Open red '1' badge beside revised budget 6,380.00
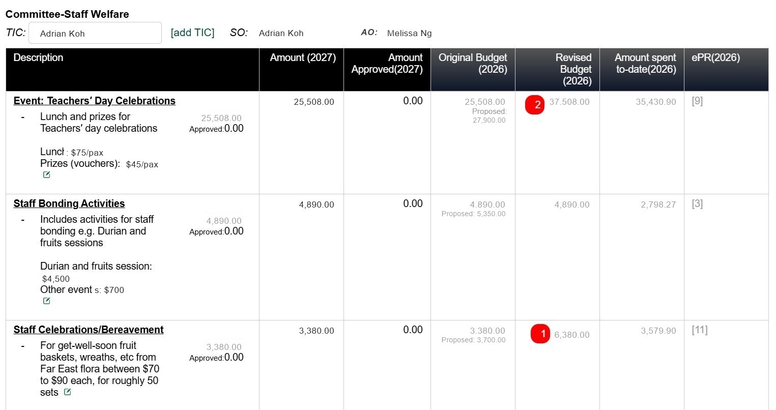The width and height of the screenshot is (776, 410). click(x=540, y=334)
